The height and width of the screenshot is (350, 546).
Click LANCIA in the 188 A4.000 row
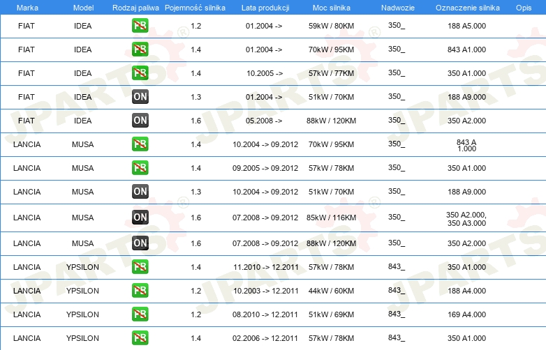[27, 291]
